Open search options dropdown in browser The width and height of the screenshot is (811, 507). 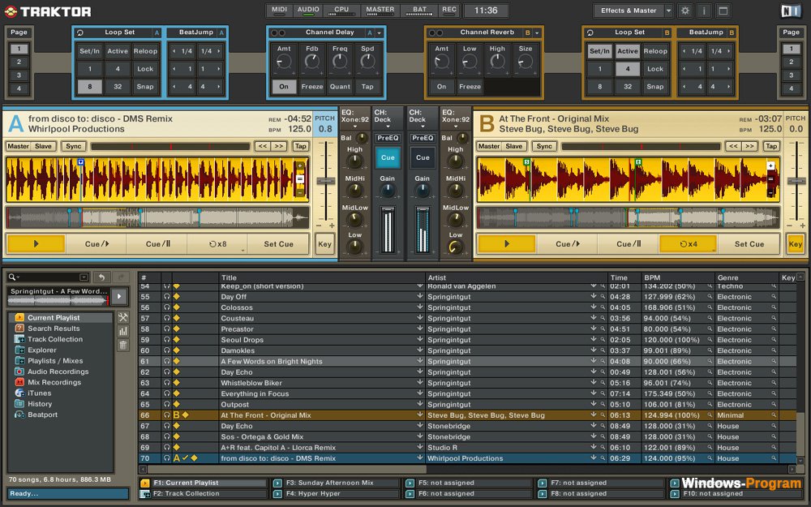coord(84,277)
